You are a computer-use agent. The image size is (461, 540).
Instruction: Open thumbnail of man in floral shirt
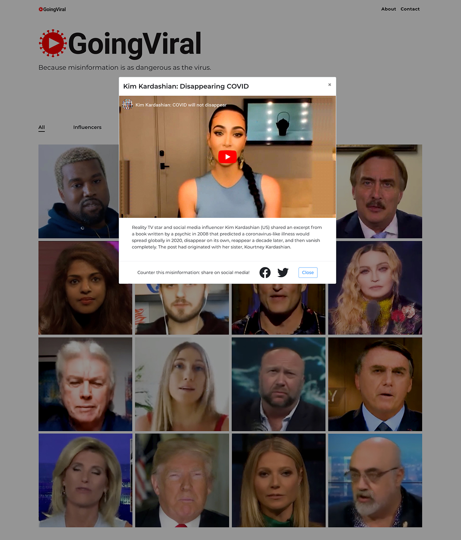pos(278,309)
